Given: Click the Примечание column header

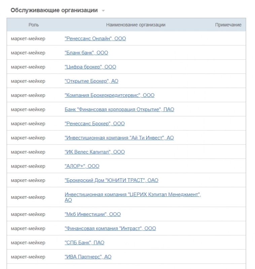Looking at the screenshot, I should click(x=228, y=25).
